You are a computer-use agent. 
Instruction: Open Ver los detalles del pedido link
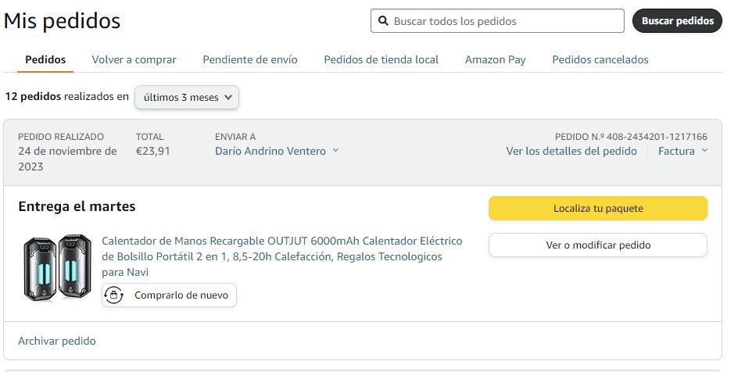tap(571, 151)
